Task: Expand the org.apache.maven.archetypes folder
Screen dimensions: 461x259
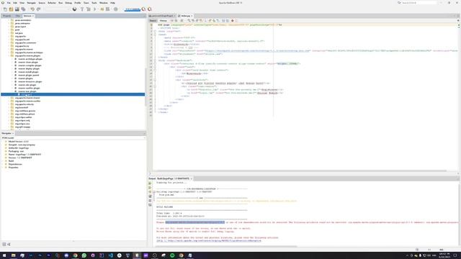Action: [9, 53]
